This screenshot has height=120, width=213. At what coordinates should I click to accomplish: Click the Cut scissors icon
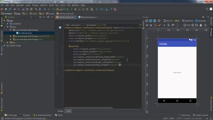(23, 9)
